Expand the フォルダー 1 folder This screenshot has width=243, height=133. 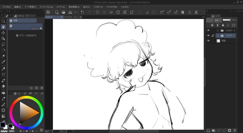tap(218, 35)
